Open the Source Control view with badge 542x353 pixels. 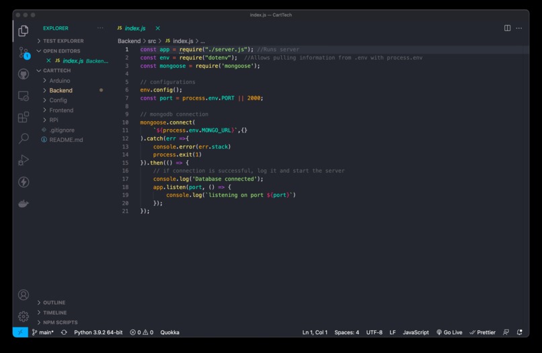pos(24,52)
